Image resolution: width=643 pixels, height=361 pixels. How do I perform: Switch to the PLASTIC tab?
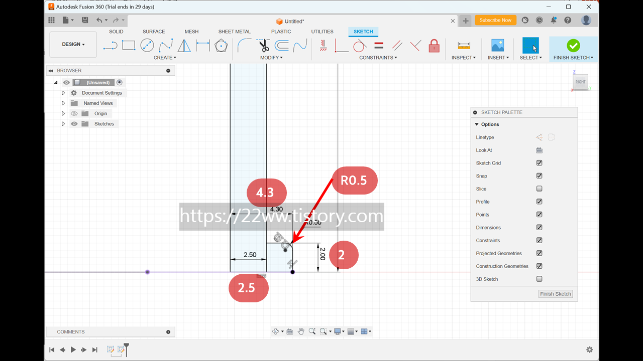[x=281, y=32]
